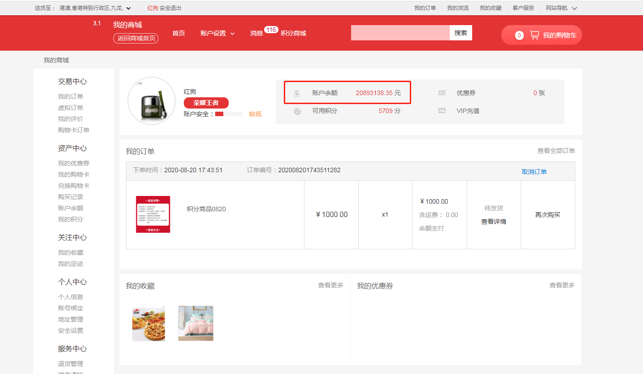Expand the 网站导航 dropdown menu
Image resolution: width=643 pixels, height=374 pixels.
574,8
